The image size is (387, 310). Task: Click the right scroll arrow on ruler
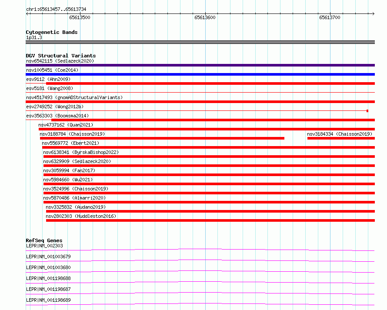[373, 14]
